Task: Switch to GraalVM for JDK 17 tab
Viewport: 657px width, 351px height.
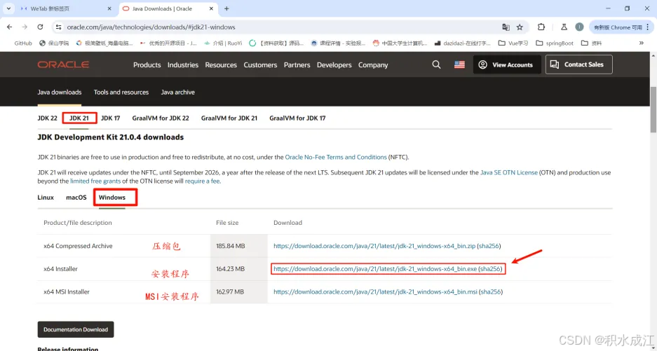Action: click(x=297, y=118)
